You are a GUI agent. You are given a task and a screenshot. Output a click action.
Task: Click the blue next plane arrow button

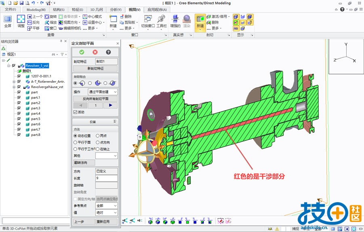(111, 105)
